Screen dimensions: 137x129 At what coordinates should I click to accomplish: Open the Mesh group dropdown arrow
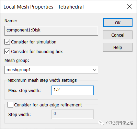[x=94, y=70]
